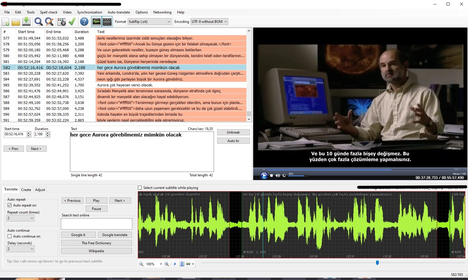Click the waveform zoom out magnifier

141,264
